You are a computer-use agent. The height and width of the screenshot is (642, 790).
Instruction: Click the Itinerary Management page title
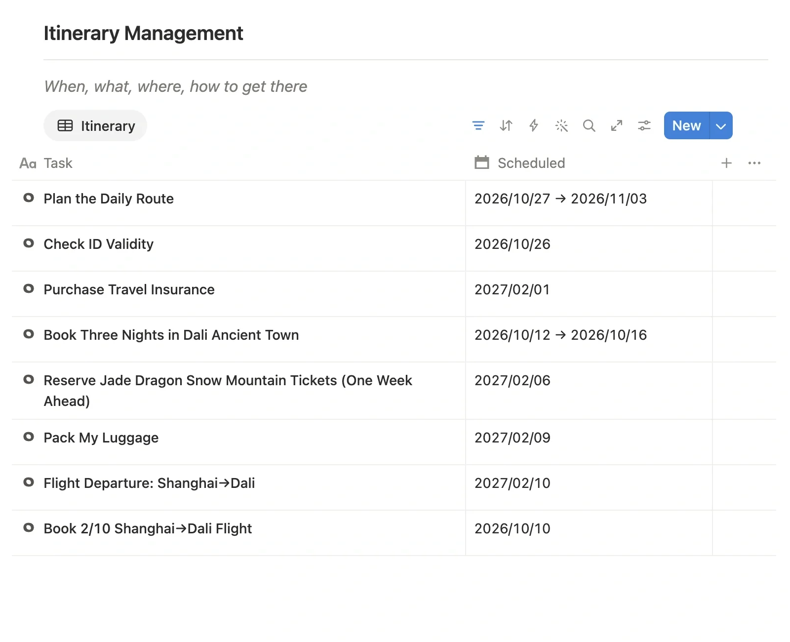(143, 33)
